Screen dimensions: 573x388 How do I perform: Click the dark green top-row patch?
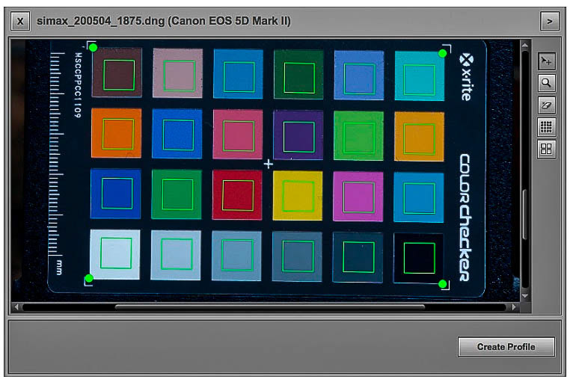pos(299,75)
